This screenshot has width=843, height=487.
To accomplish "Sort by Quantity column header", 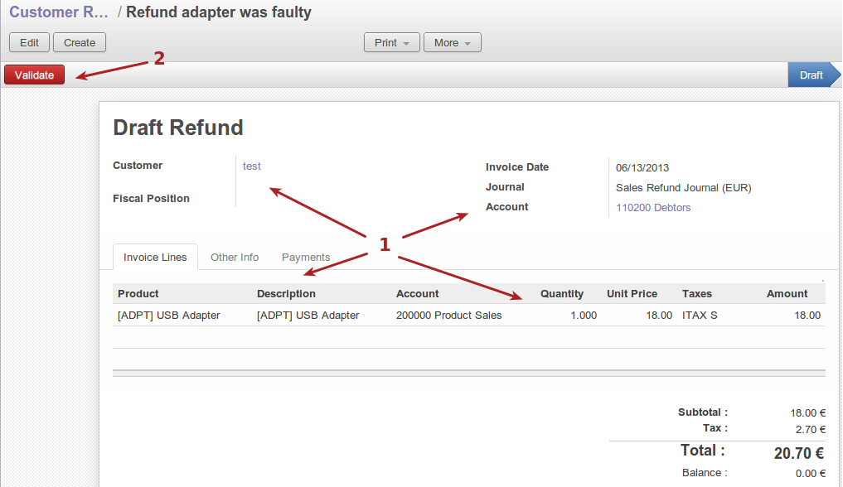I will pos(561,293).
